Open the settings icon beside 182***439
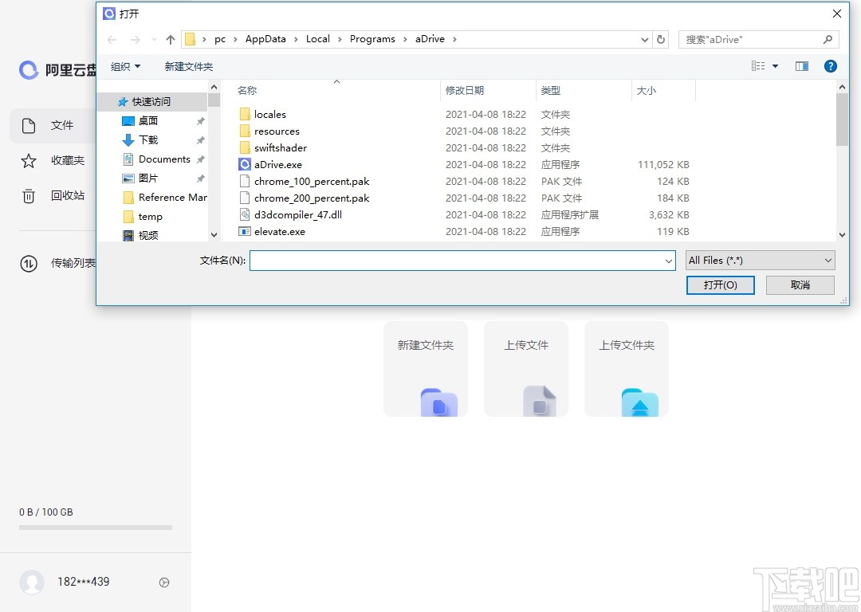 coord(163,583)
